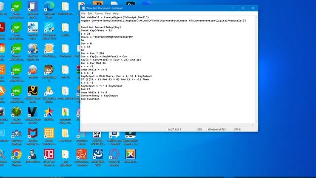This screenshot has width=316, height=178.
Task: Click the Notepad vertical scrollbar track
Action: click(x=256, y=70)
